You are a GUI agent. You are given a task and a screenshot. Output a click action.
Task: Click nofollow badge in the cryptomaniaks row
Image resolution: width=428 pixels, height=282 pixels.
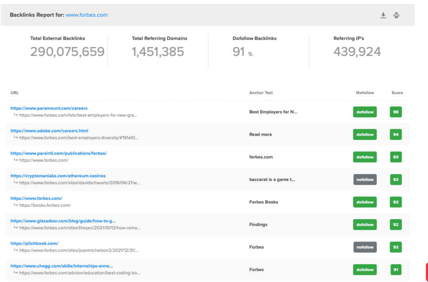364,180
